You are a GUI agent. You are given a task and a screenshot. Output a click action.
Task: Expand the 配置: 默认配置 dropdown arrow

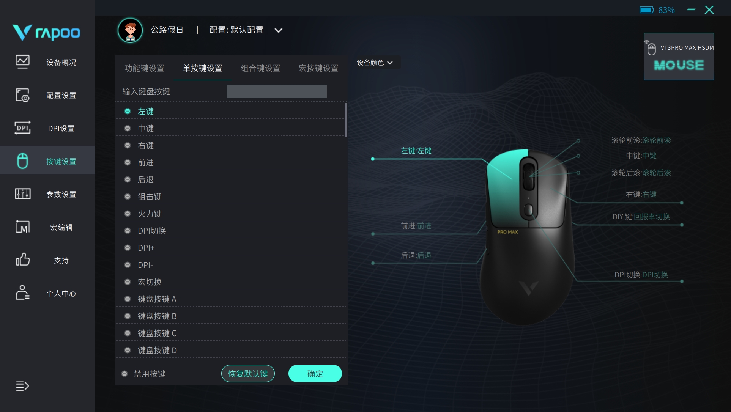click(279, 30)
